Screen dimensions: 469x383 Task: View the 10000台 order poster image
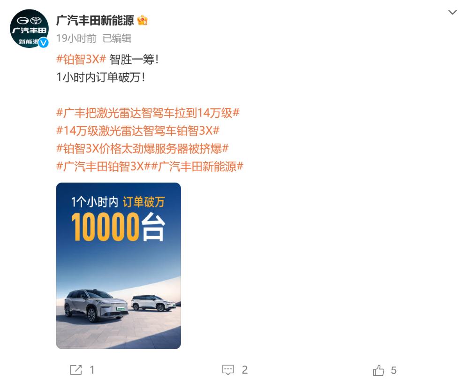[119, 266]
